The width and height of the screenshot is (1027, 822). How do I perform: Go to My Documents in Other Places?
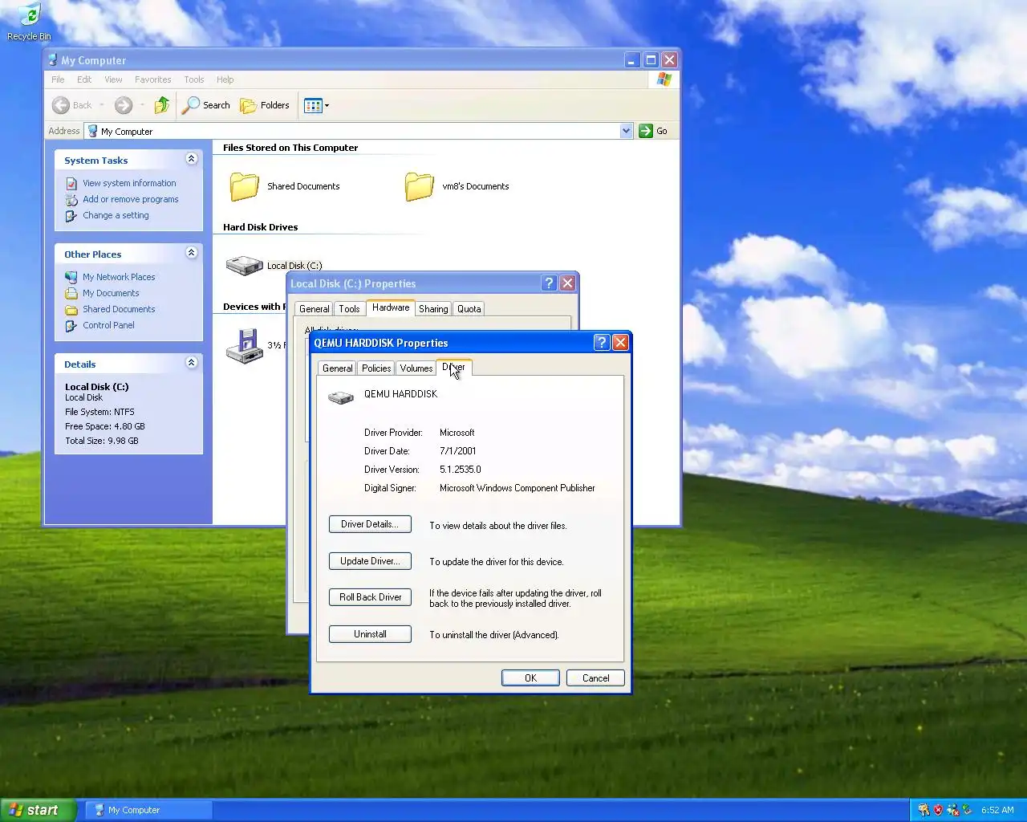[x=111, y=293]
